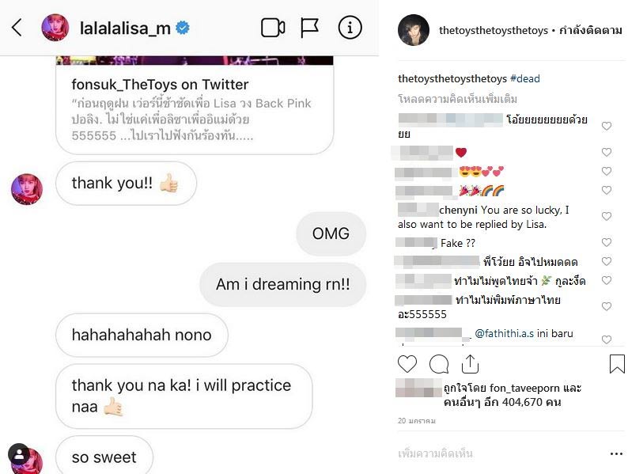Open comments with the speech bubble icon
This screenshot has width=628, height=474.
(x=438, y=364)
